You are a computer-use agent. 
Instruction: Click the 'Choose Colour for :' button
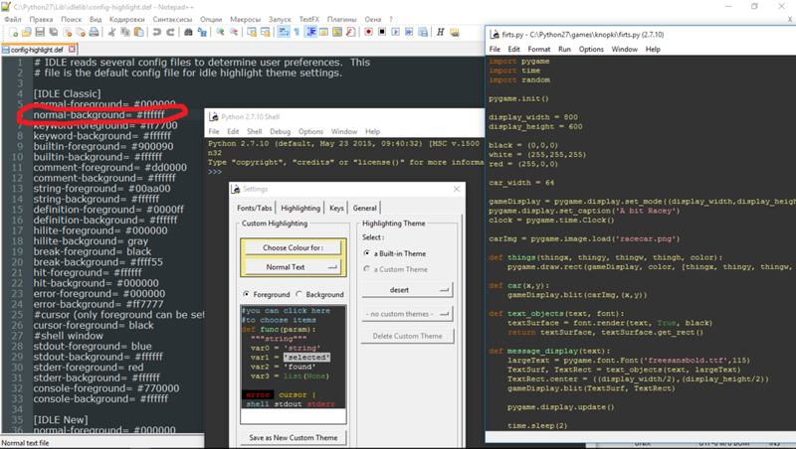click(x=293, y=247)
